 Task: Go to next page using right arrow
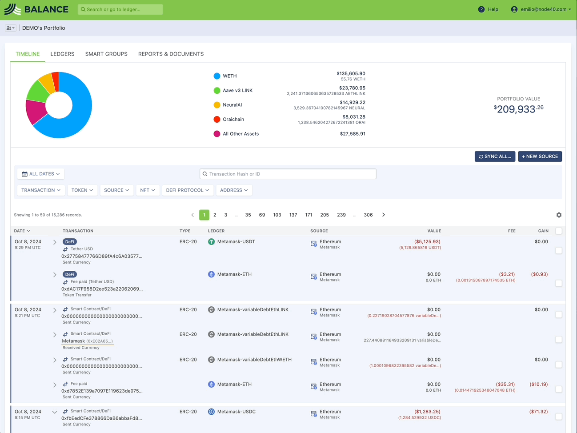tap(384, 215)
